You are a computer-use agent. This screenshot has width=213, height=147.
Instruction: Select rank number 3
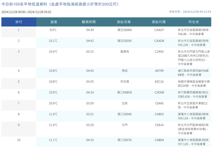(x=19, y=51)
